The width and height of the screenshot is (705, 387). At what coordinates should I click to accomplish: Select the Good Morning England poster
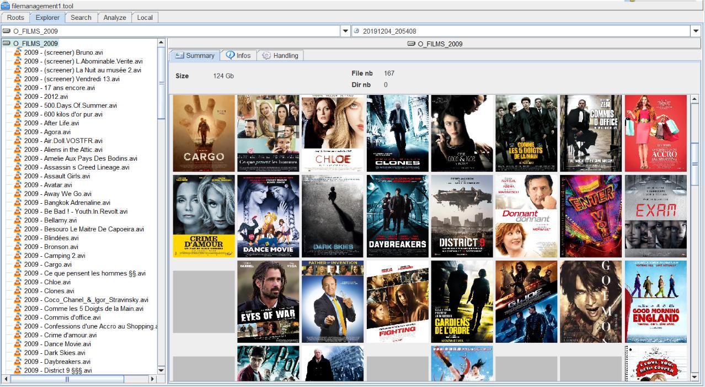click(x=656, y=302)
